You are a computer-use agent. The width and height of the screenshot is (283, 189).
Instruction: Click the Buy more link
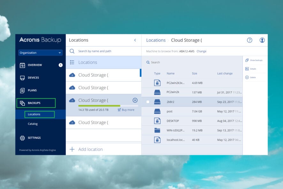[126, 110]
